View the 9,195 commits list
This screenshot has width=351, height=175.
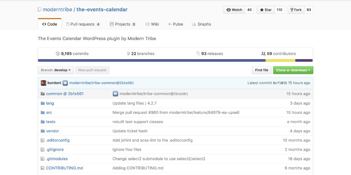pos(72,54)
